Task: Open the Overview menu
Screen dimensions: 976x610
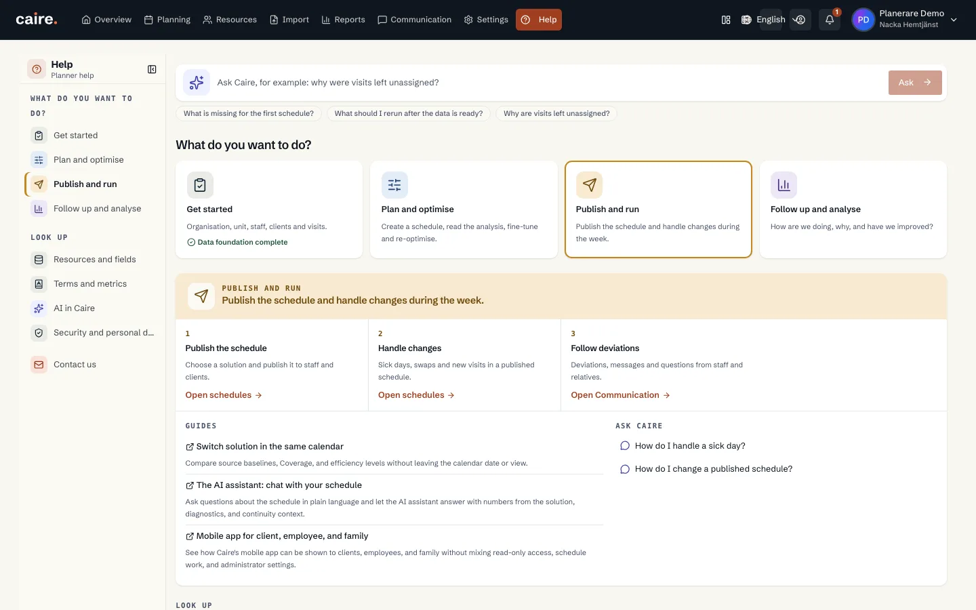Action: click(x=106, y=20)
